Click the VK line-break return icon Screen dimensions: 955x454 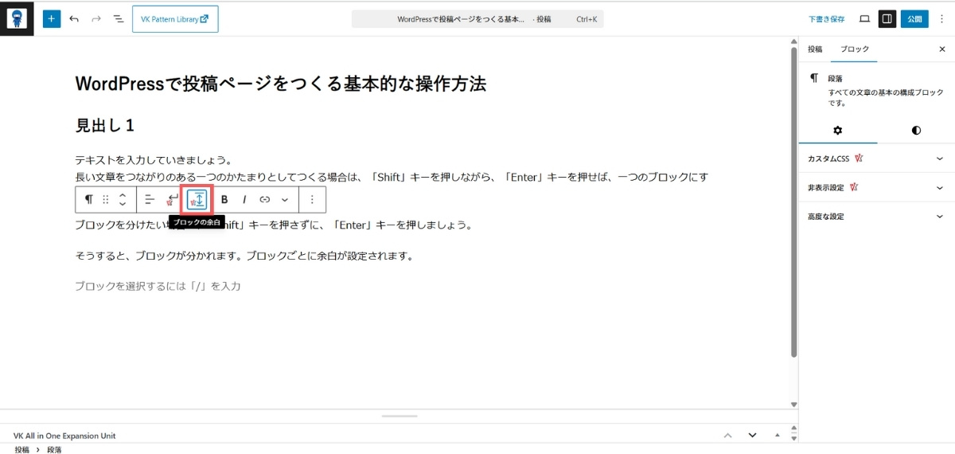tap(172, 199)
